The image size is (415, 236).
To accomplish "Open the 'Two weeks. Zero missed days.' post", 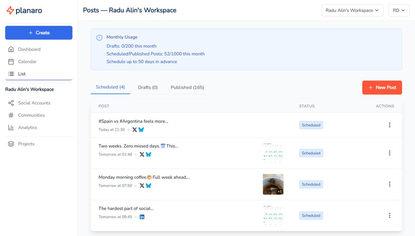I will click(x=138, y=146).
